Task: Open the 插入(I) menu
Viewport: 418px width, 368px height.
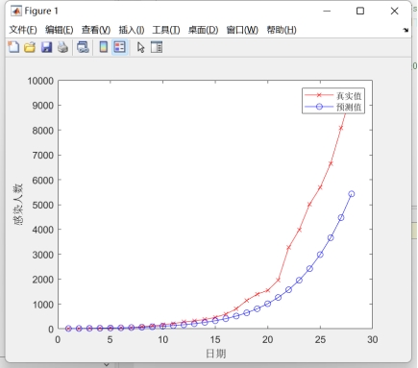Action: click(x=132, y=30)
